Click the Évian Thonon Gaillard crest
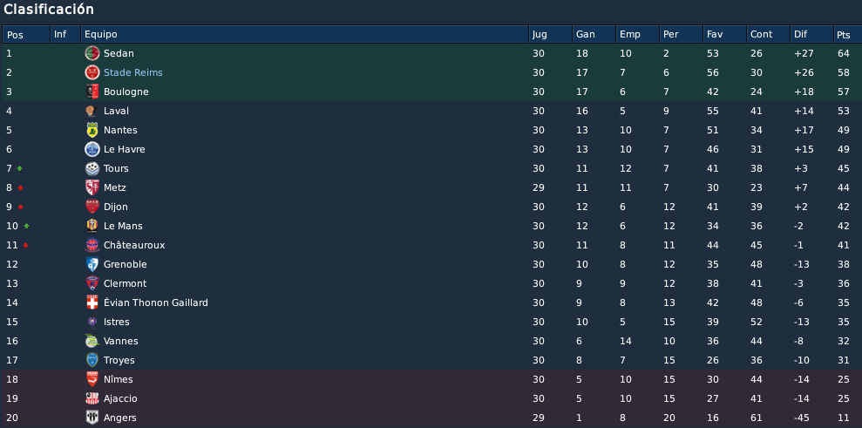Screen dimensions: 862x428 (92, 302)
